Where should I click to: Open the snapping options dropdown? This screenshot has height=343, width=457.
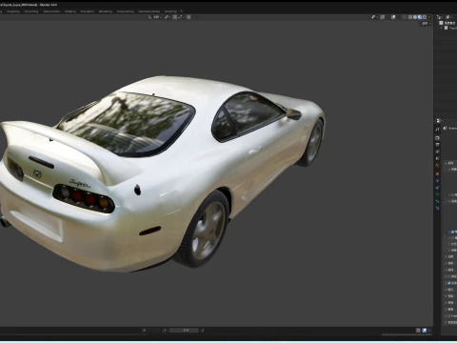click(181, 17)
